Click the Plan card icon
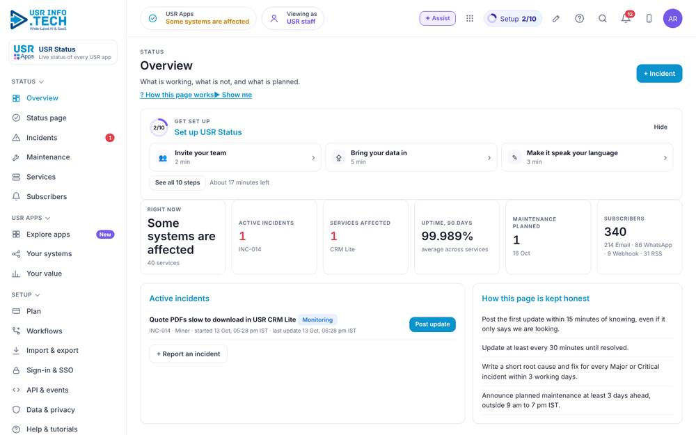This screenshot has width=696, height=435. tap(16, 311)
